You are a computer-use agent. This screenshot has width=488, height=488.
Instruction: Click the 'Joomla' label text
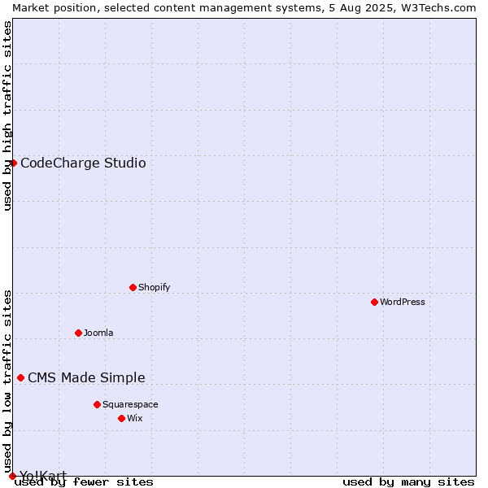(x=98, y=333)
